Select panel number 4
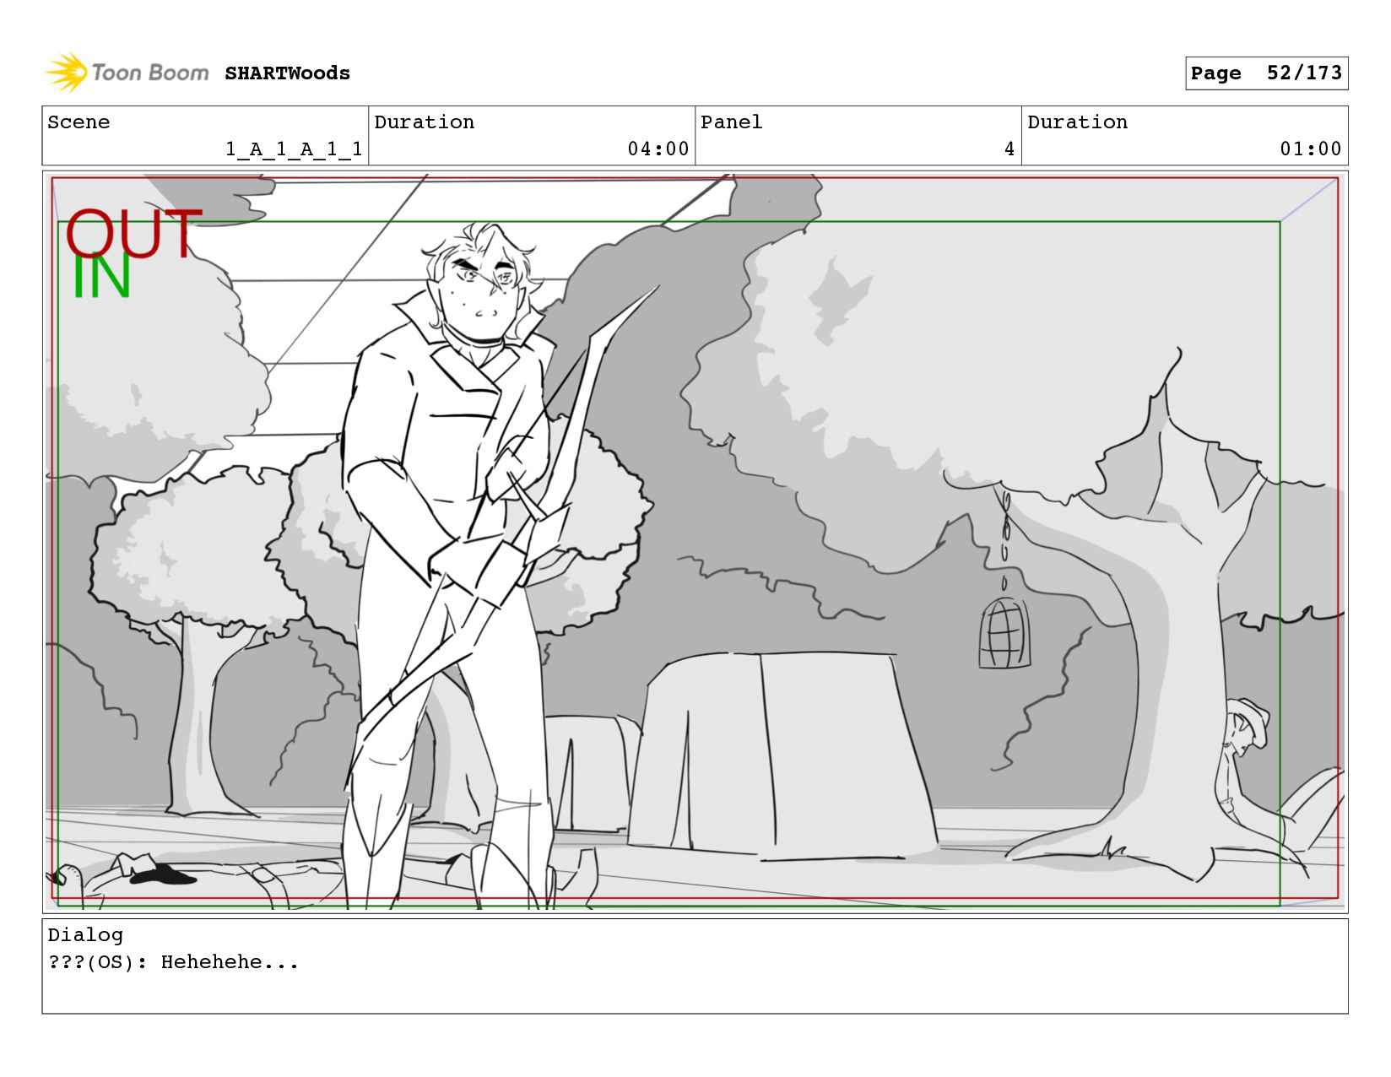 coord(1009,149)
